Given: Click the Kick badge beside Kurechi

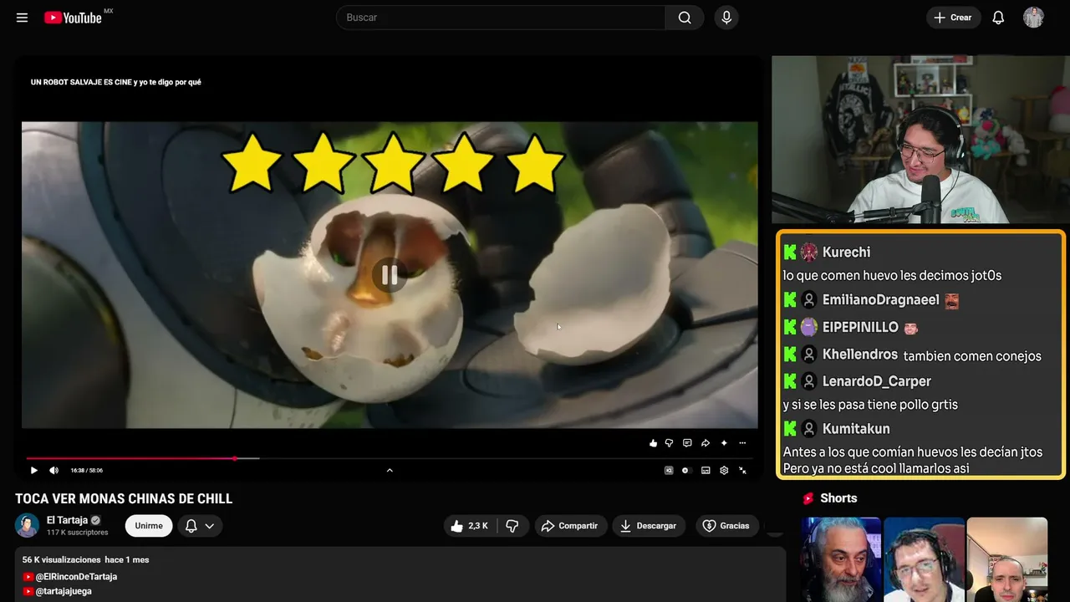Looking at the screenshot, I should click(x=790, y=253).
